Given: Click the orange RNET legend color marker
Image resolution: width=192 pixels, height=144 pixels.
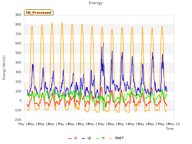Looking at the screenshot, I should click(x=111, y=139).
